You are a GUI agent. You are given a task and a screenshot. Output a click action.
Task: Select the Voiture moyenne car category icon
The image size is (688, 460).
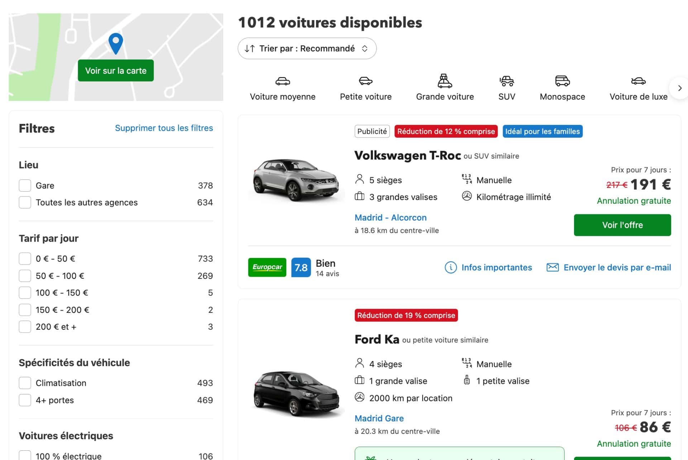pyautogui.click(x=282, y=81)
